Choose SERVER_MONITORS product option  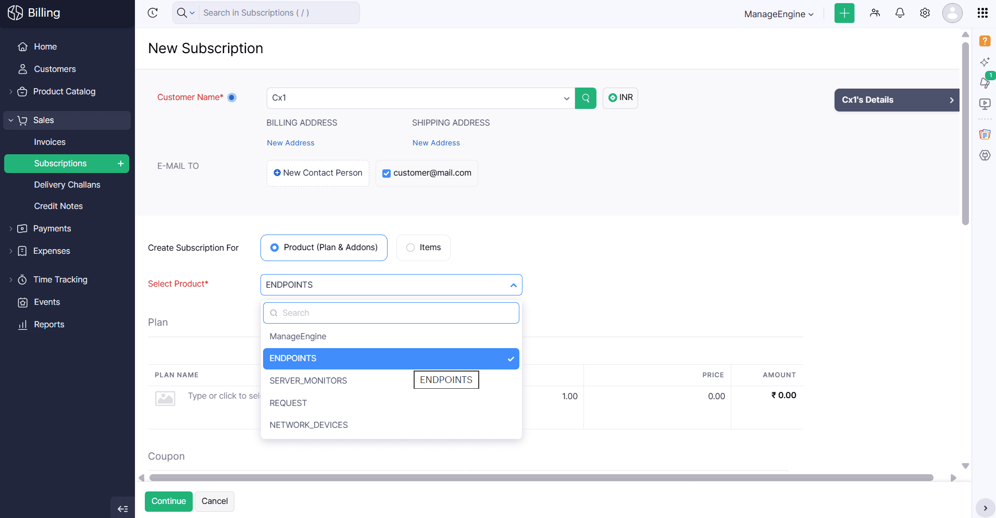tap(391, 381)
